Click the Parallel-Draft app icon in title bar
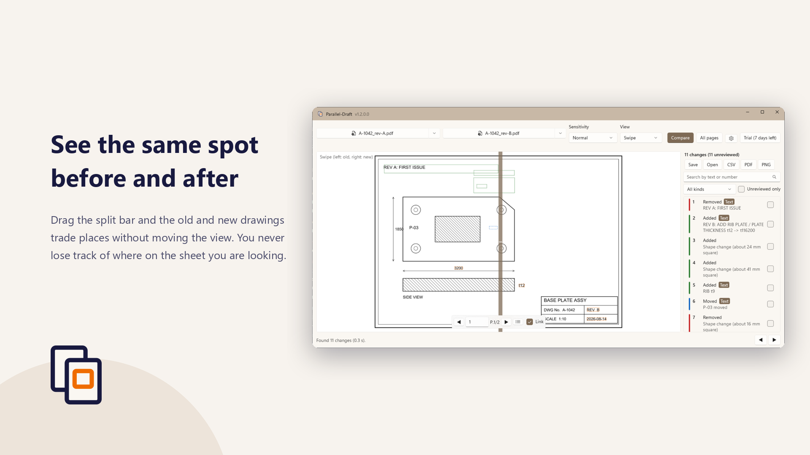 point(320,114)
